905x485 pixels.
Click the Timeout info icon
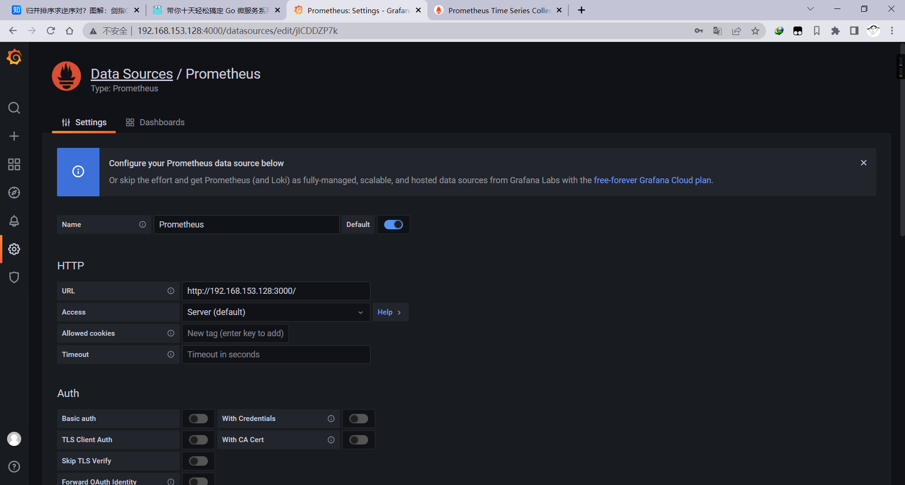171,355
